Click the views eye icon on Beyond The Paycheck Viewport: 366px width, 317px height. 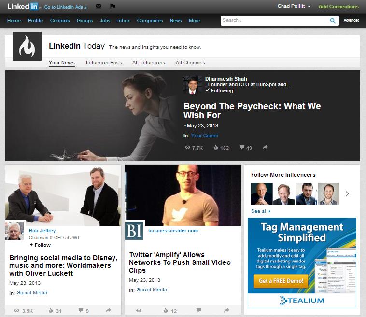(187, 148)
